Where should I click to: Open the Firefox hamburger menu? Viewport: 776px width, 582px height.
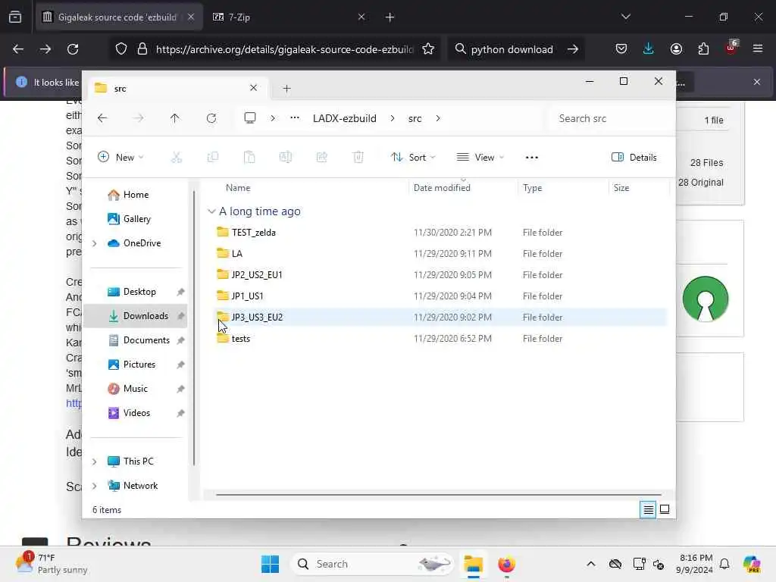coord(758,49)
